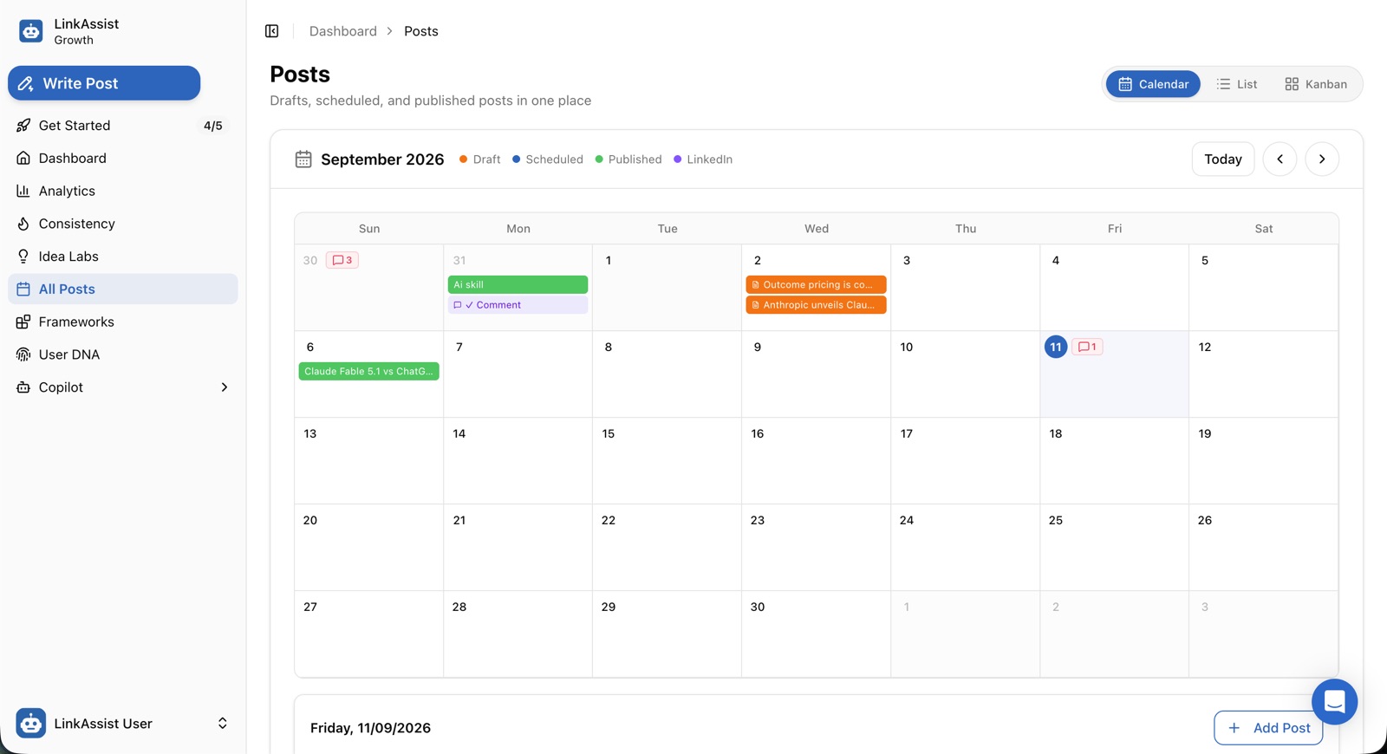The image size is (1387, 754).
Task: Switch to List view
Action: click(1237, 84)
